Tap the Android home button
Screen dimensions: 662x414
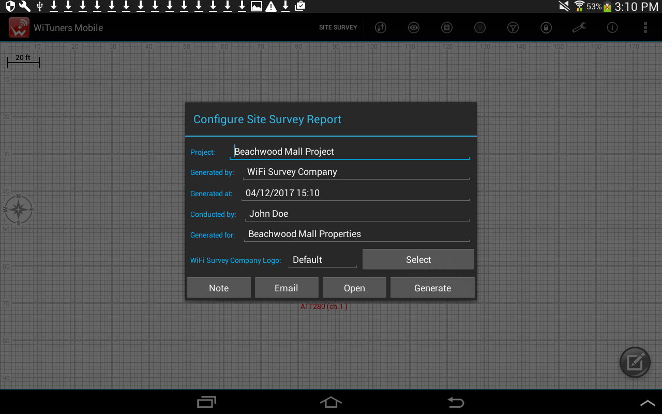pyautogui.click(x=331, y=402)
